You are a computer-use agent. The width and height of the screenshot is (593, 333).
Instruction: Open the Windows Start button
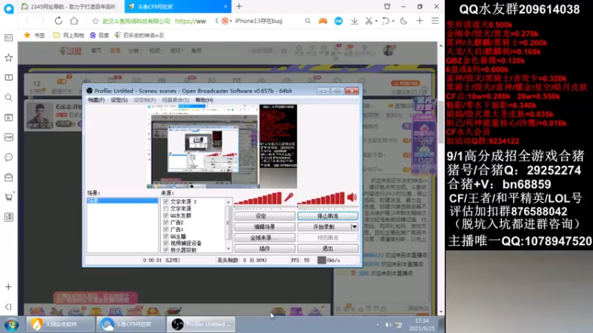[12, 324]
